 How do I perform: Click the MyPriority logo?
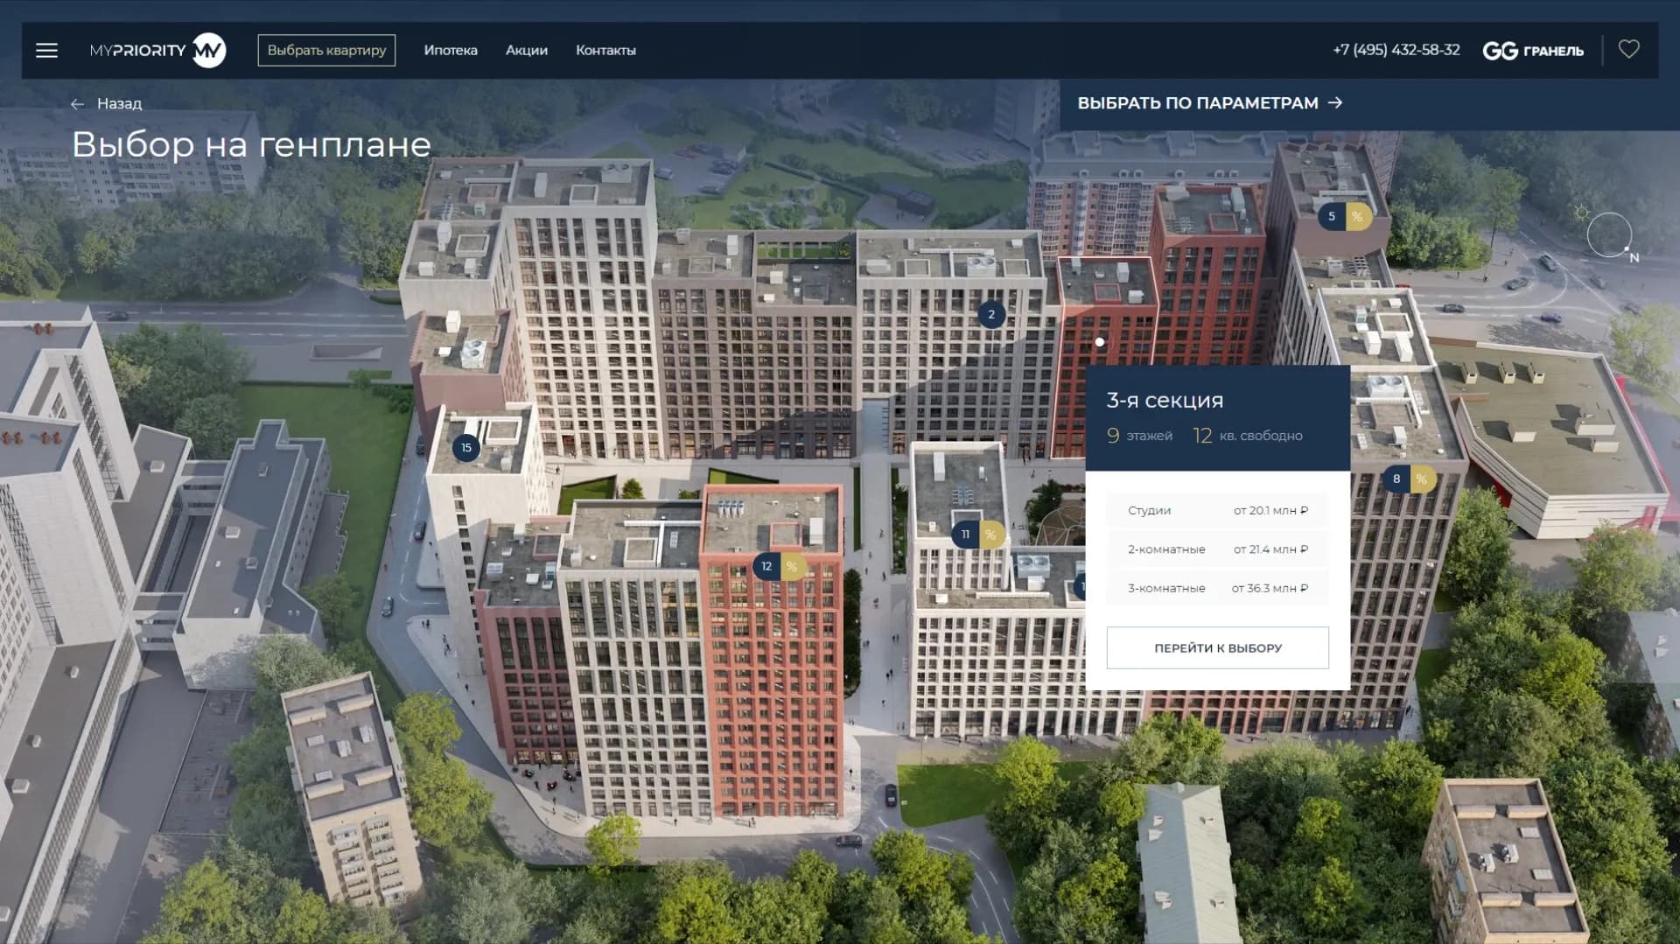point(157,51)
